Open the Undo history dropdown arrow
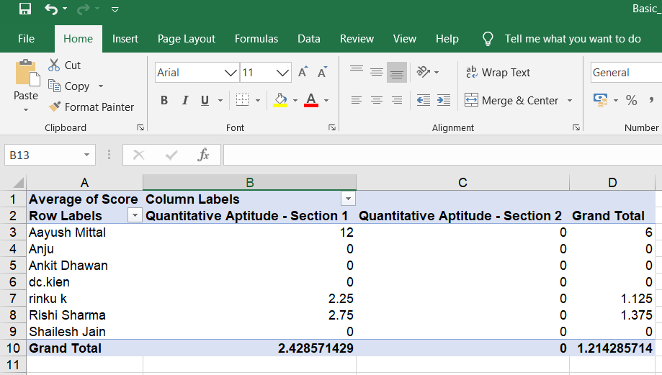The height and width of the screenshot is (375, 662). 65,9
